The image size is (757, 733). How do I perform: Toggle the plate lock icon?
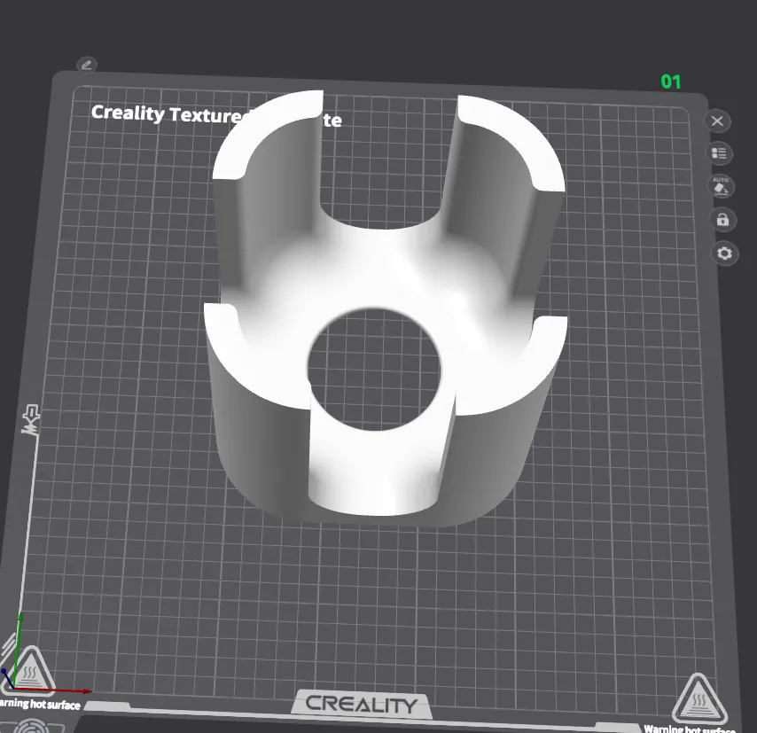(722, 220)
